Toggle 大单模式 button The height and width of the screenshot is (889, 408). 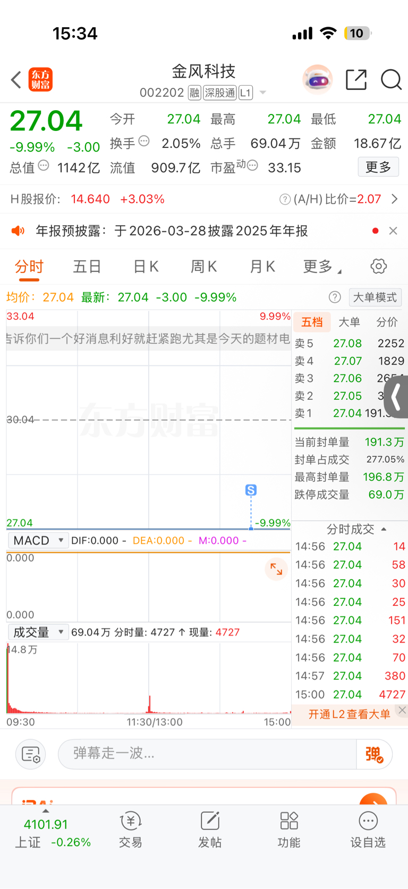click(x=375, y=297)
